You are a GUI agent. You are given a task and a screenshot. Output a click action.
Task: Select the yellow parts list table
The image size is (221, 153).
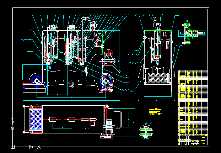pos(192,101)
